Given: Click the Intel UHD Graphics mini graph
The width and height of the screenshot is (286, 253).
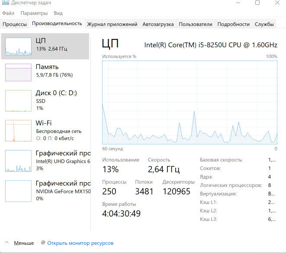Looking at the screenshot, I should pos(18,161).
